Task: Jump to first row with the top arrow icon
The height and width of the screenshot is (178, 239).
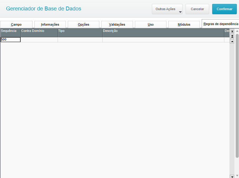Action: point(232,31)
